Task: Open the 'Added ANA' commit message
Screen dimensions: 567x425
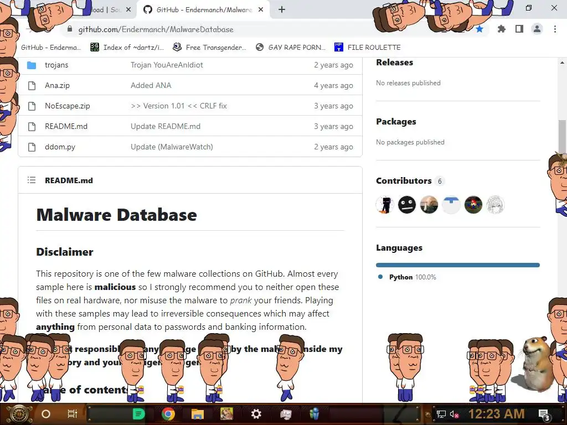Action: [x=151, y=86]
